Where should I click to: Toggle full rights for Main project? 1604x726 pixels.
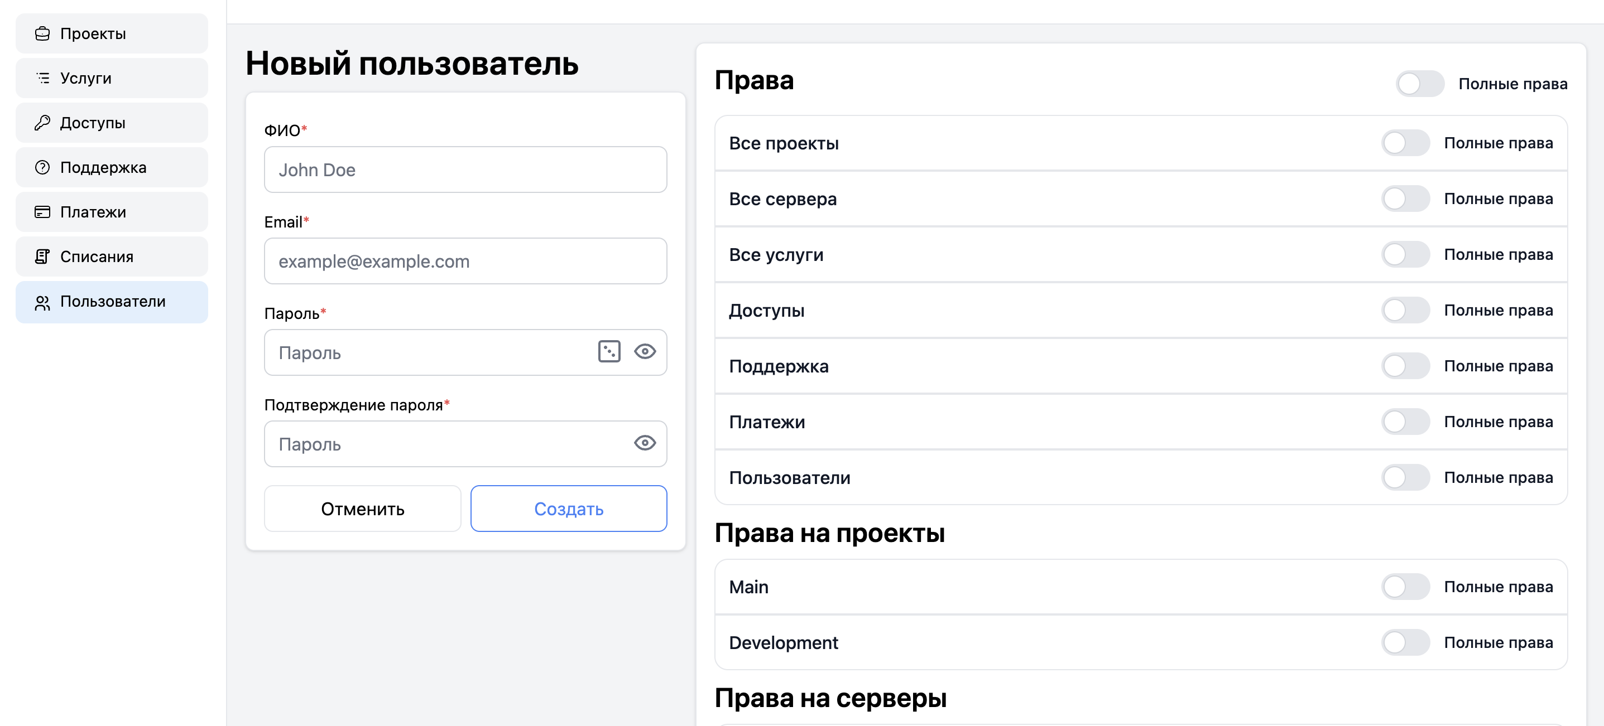point(1405,587)
